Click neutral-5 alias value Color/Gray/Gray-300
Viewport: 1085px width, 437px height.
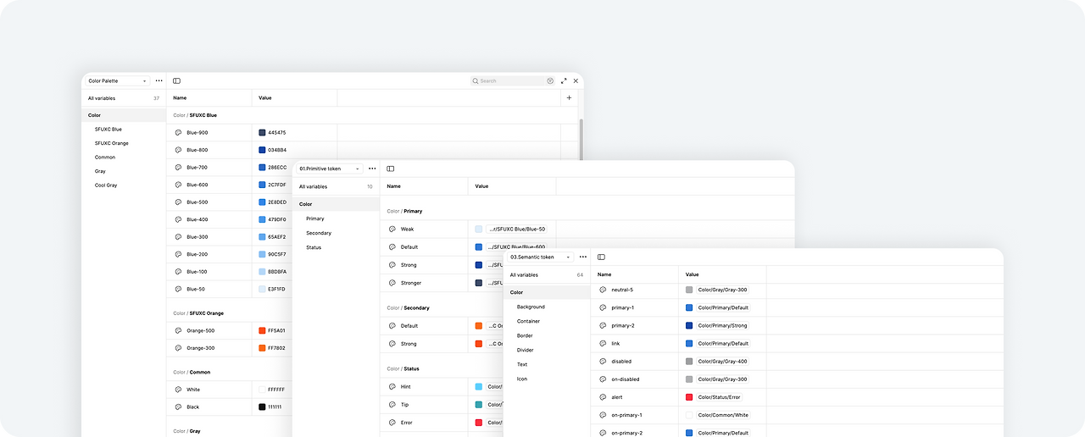(x=722, y=290)
